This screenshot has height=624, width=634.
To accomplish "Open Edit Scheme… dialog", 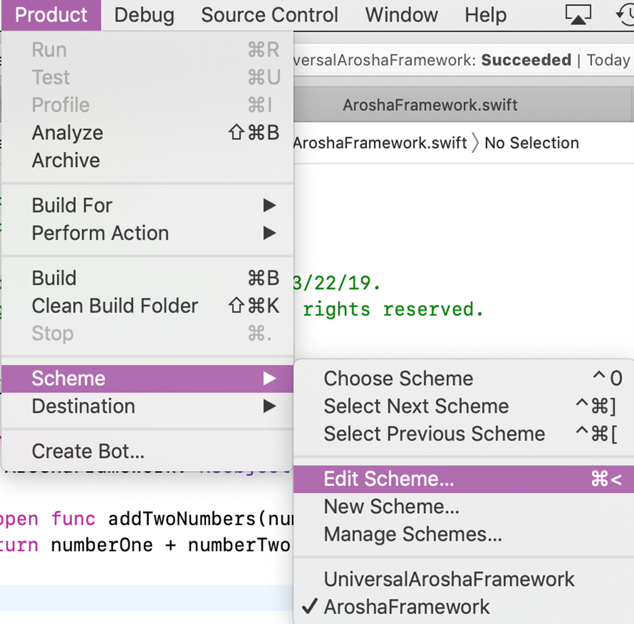I will 464,479.
